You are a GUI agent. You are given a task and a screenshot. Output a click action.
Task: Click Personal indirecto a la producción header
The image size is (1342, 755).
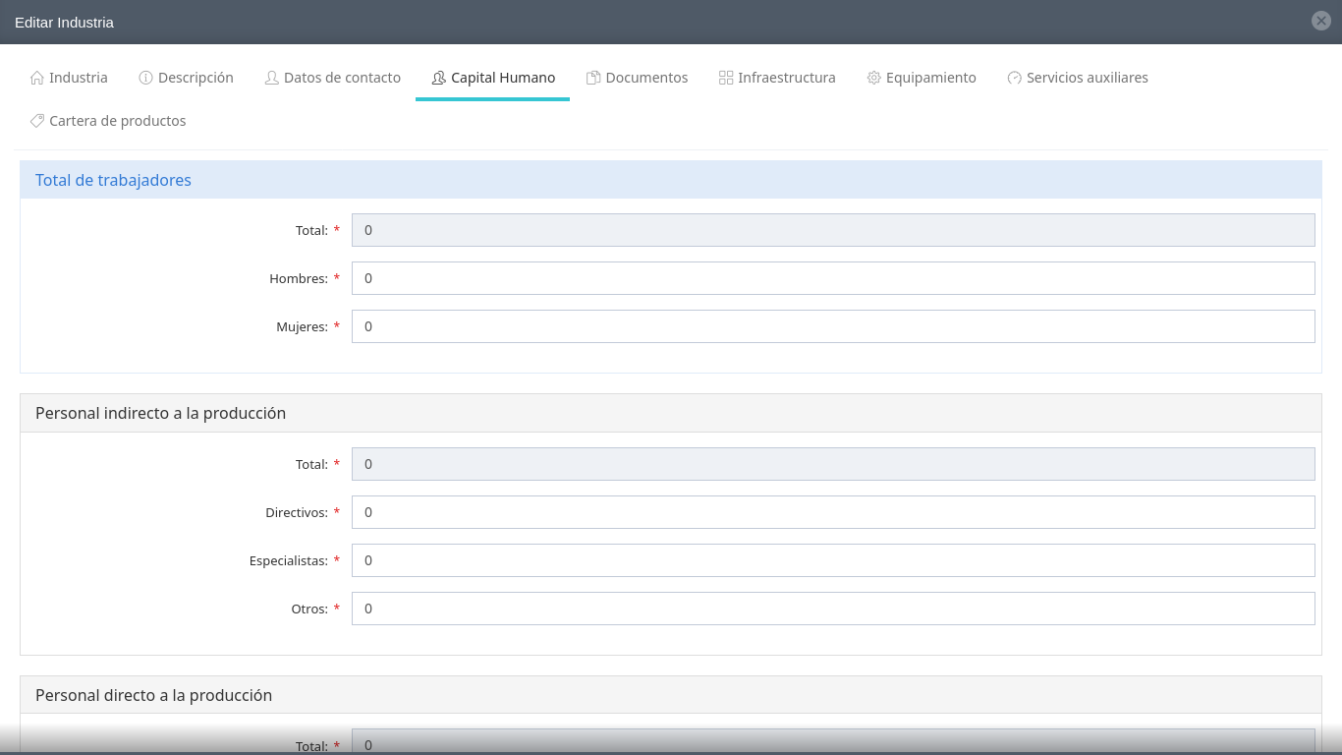click(160, 413)
